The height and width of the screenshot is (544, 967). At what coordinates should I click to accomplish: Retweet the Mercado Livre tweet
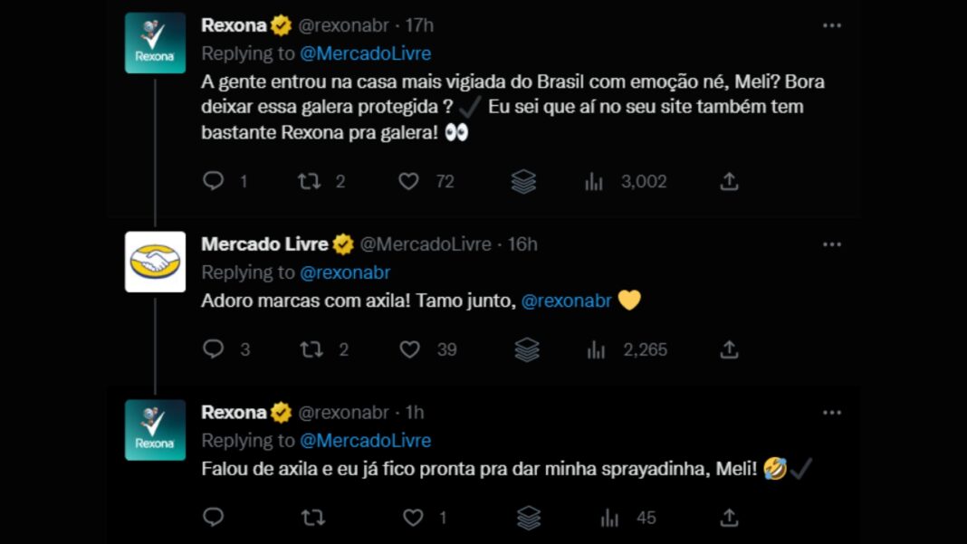click(x=311, y=349)
